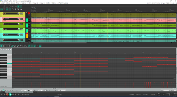Viewport: 177px width, 97px height.
Task: Click the main transport play button
Action: click(x=10, y=94)
